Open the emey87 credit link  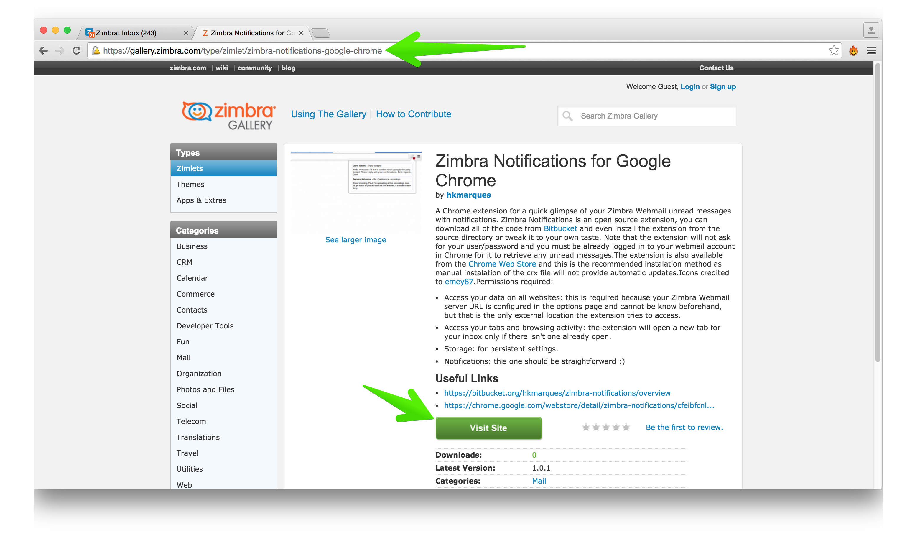point(459,282)
